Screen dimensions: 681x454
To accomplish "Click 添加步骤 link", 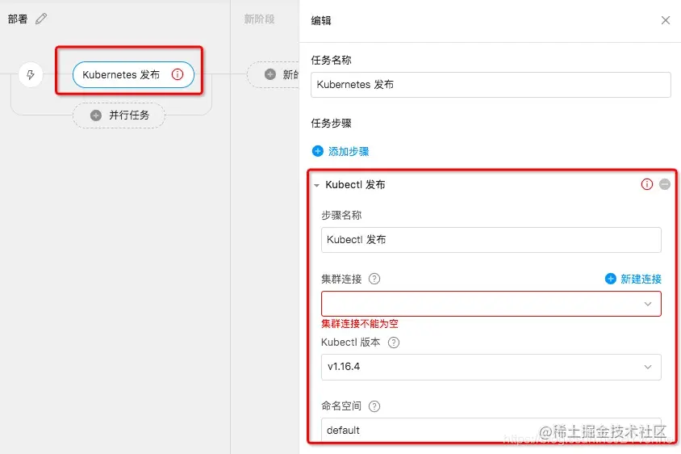I will 349,151.
